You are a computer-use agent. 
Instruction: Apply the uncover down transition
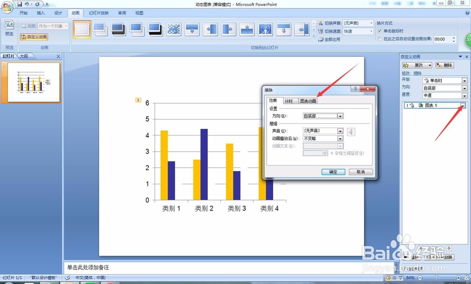point(284,29)
